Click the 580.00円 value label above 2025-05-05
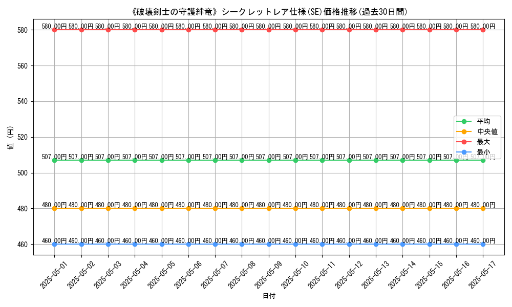 coord(162,27)
